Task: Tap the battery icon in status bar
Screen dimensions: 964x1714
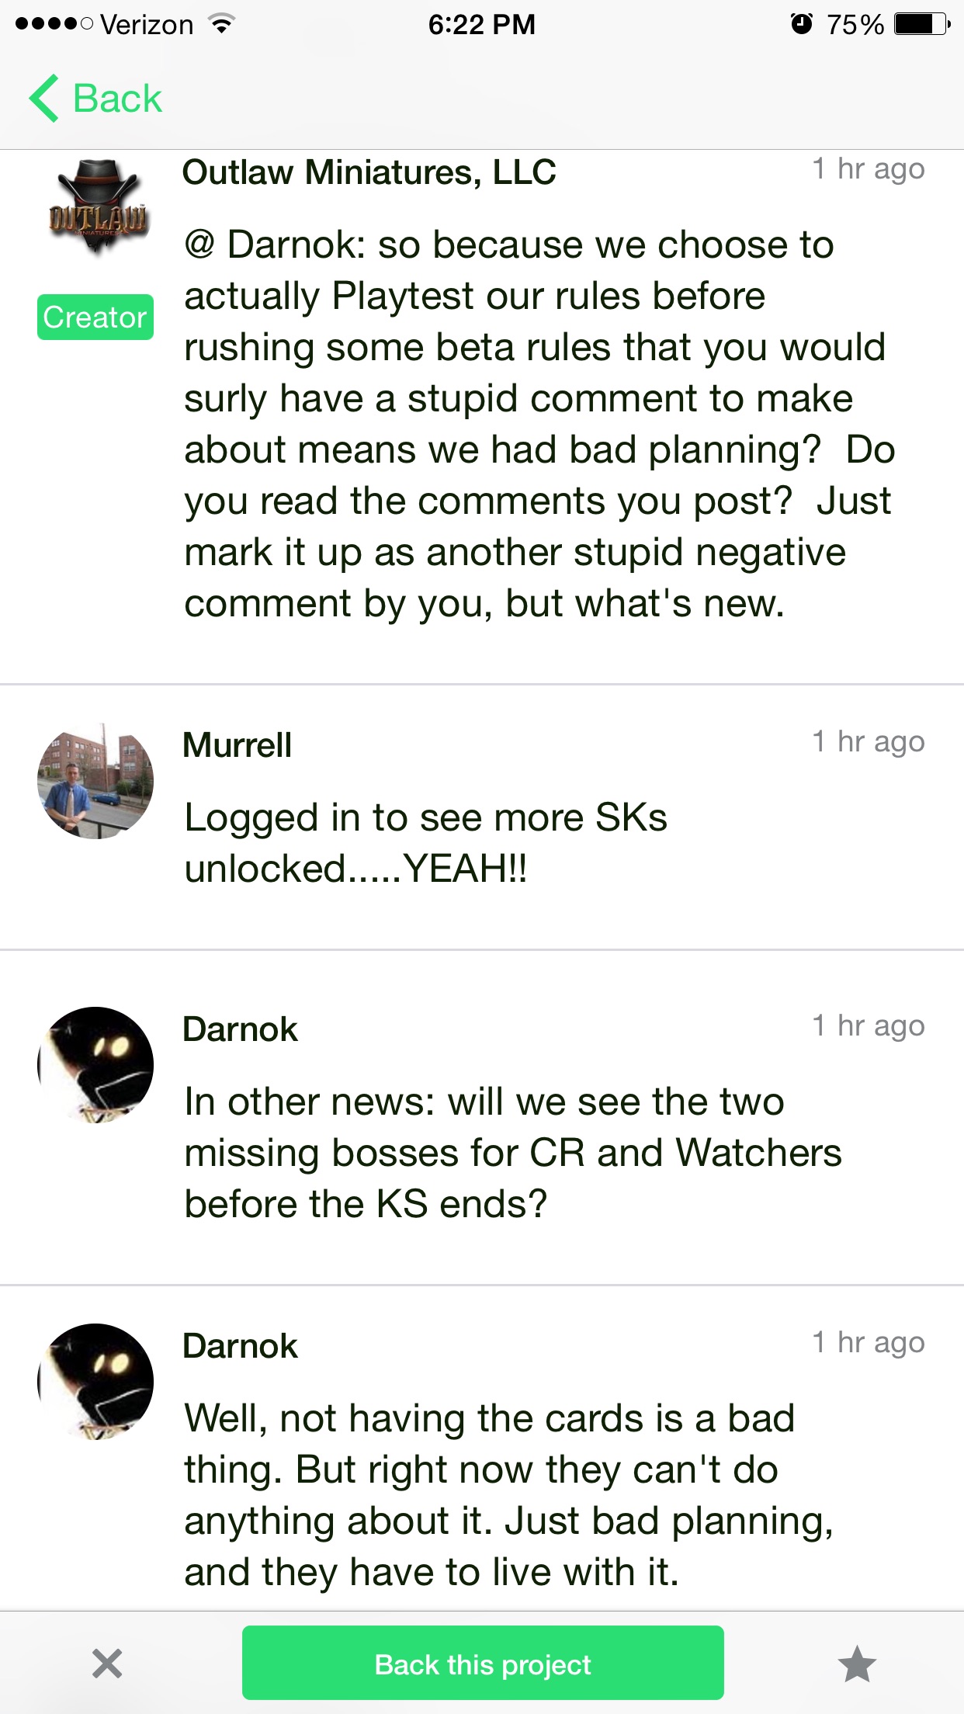Action: [922, 24]
